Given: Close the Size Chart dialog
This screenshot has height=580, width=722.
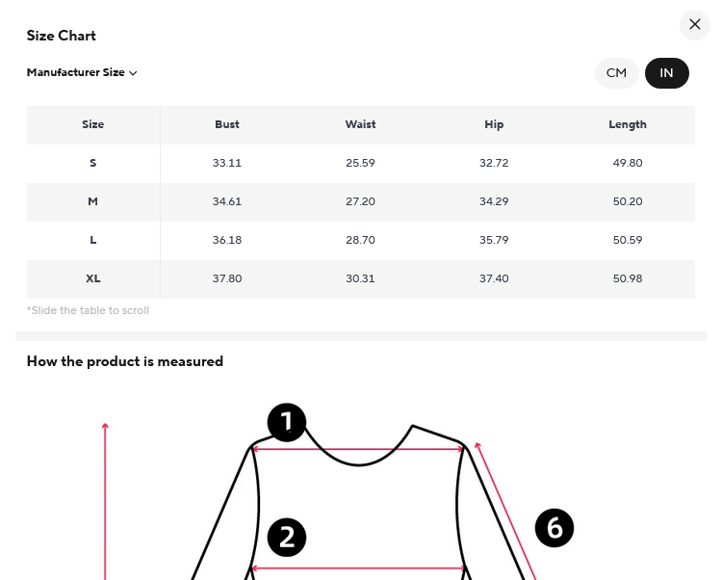Looking at the screenshot, I should pos(695,25).
